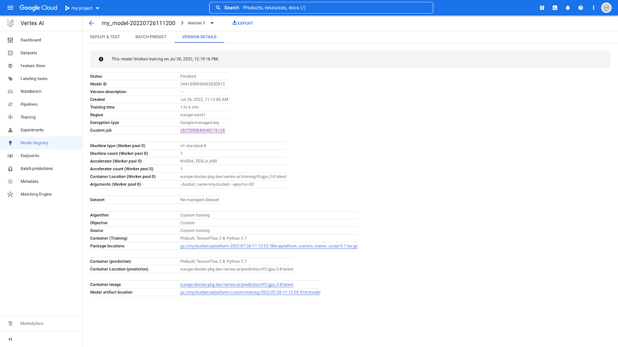Open Marketplace in the sidebar
The image size is (618, 347).
click(x=32, y=323)
